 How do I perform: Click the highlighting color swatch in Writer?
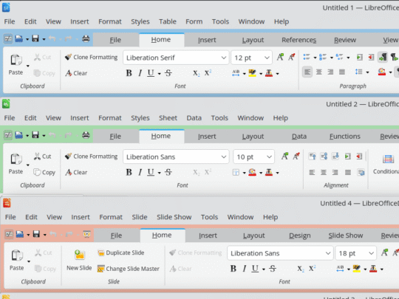coord(253,73)
